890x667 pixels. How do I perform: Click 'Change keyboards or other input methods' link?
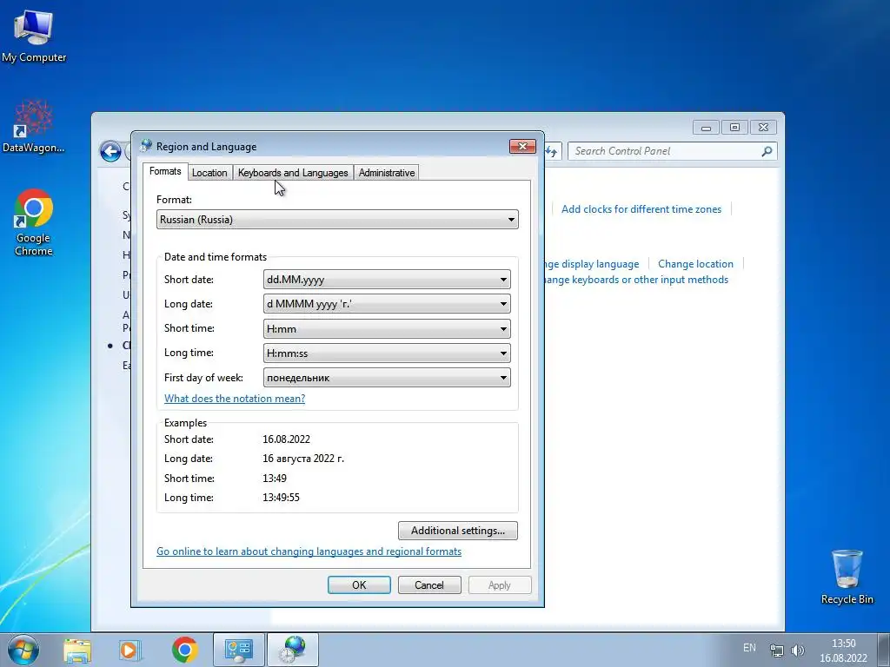[x=635, y=280]
